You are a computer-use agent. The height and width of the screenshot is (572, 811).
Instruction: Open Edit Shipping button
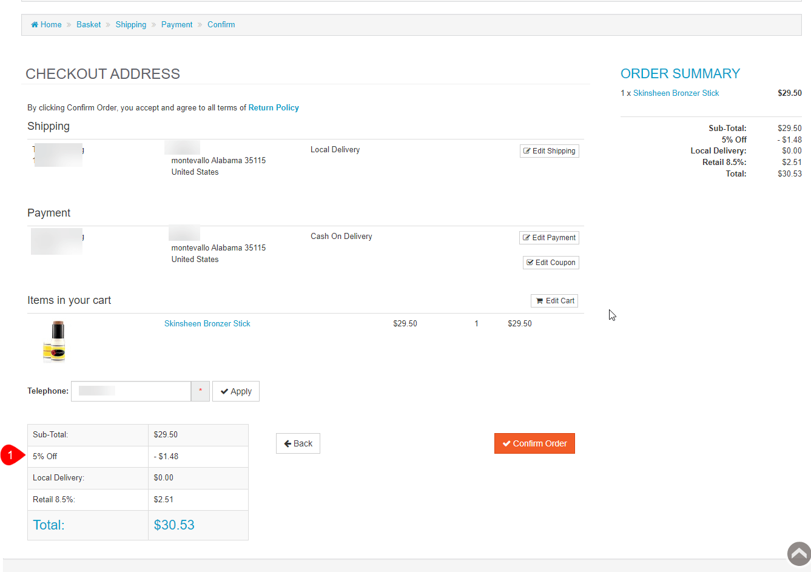coord(549,151)
